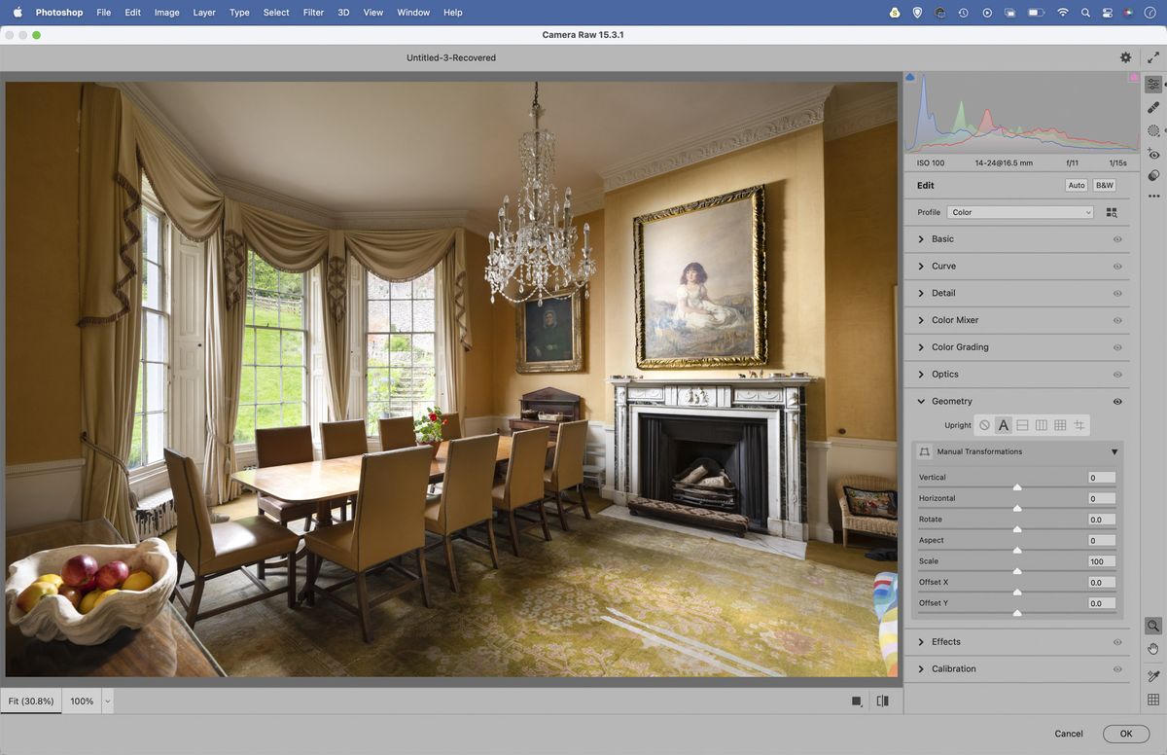Toggle Color Mixer panel visibility eye
The width and height of the screenshot is (1167, 755).
click(1117, 320)
